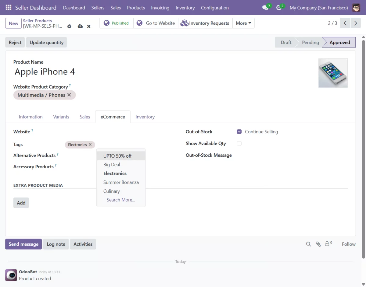Select the eCommerce tab
366x287 pixels.
click(x=113, y=117)
